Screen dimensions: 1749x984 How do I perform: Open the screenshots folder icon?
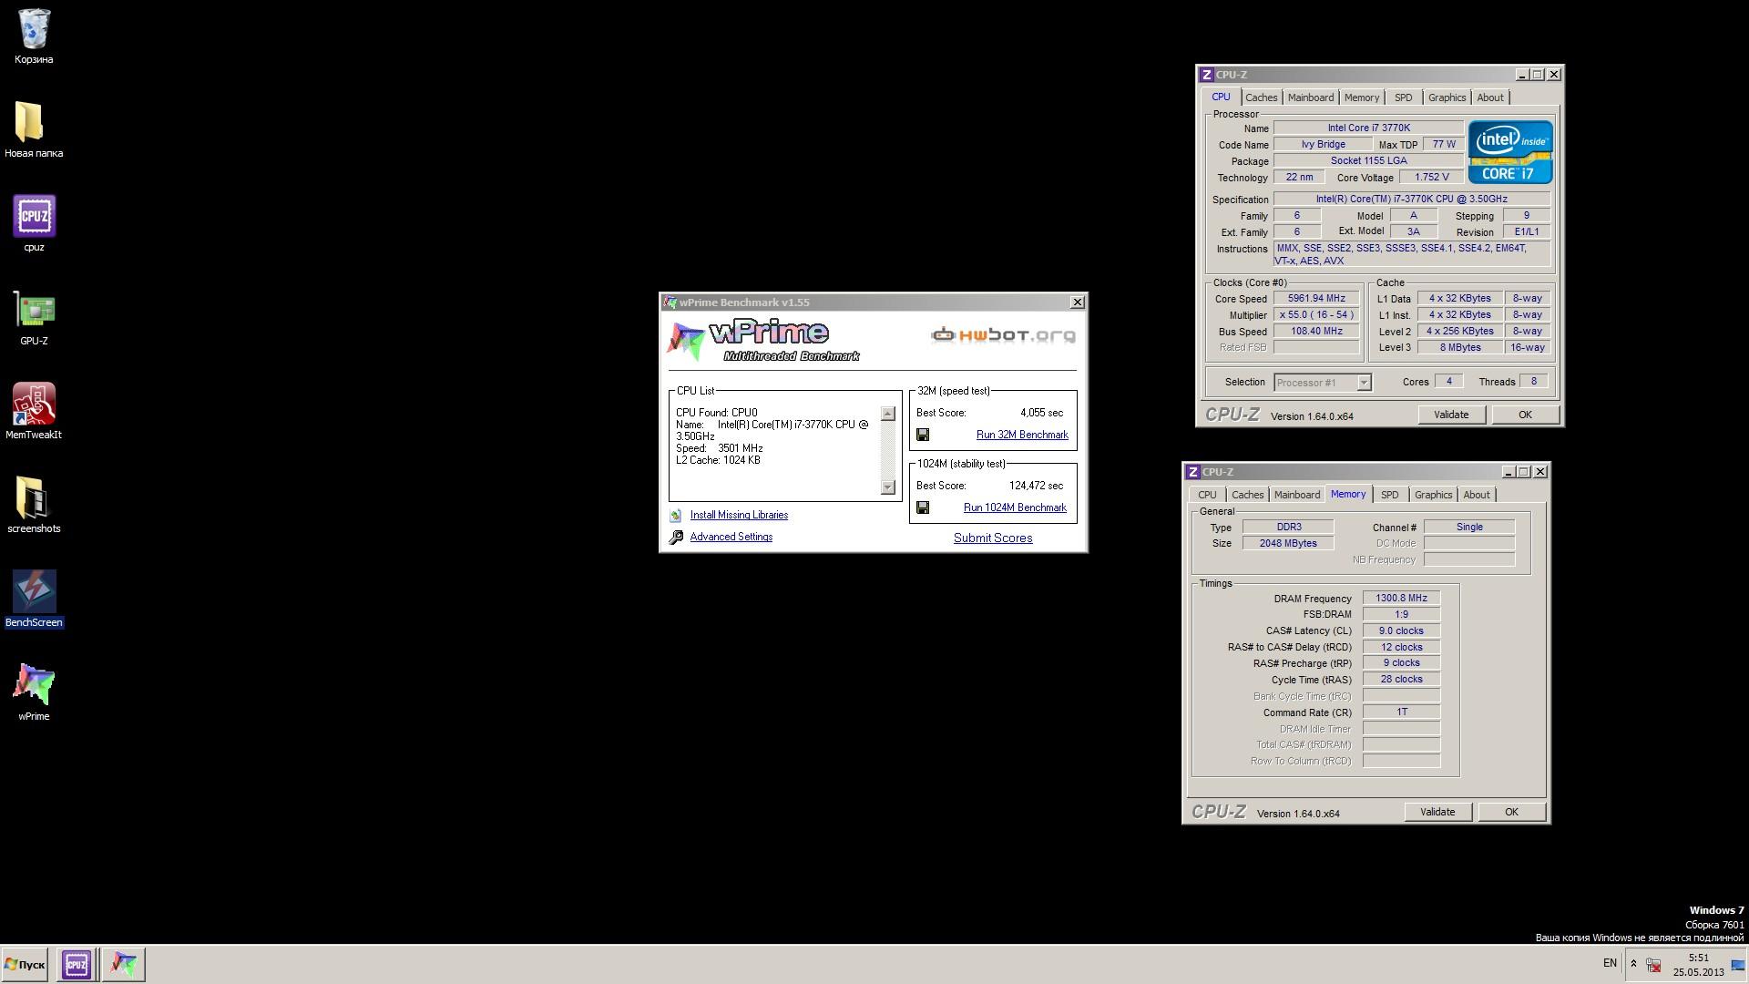click(34, 505)
